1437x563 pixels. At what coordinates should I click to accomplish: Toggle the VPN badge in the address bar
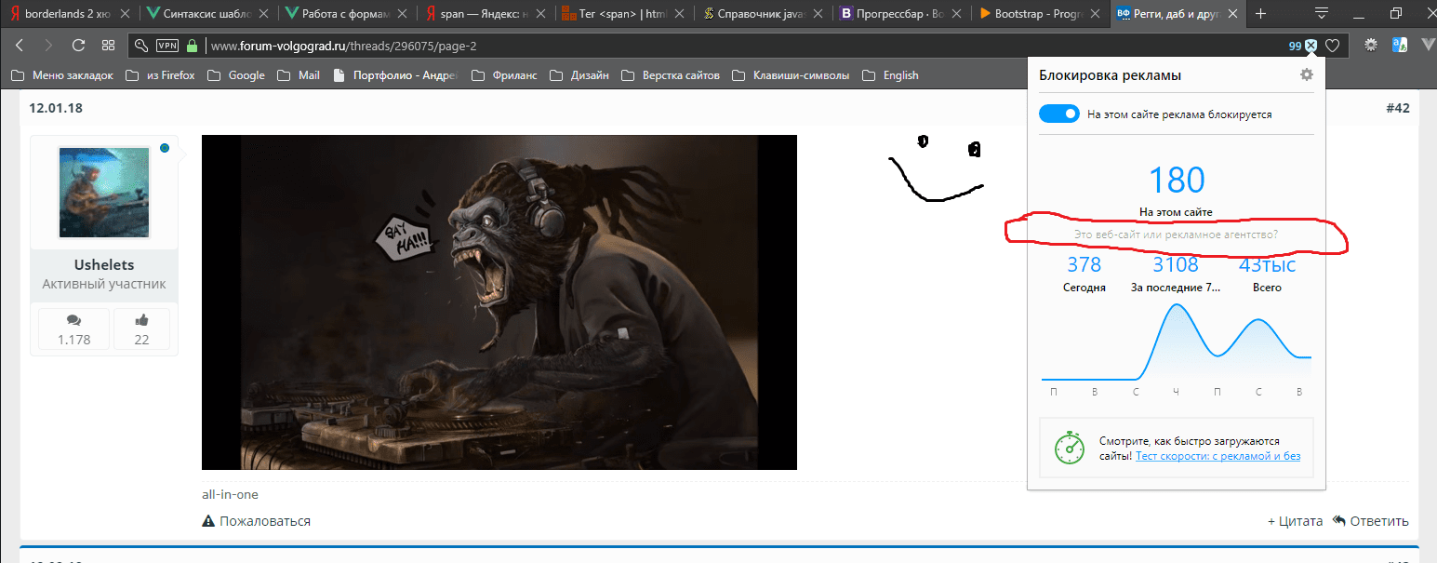tap(167, 45)
